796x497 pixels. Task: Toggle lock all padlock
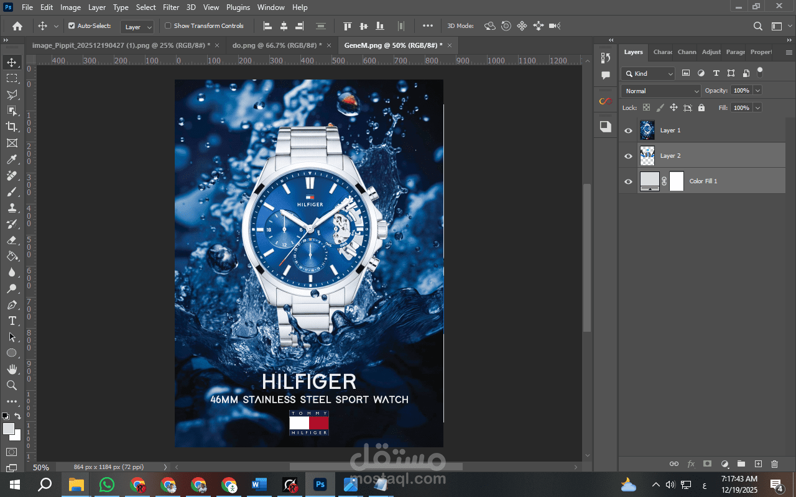coord(701,107)
